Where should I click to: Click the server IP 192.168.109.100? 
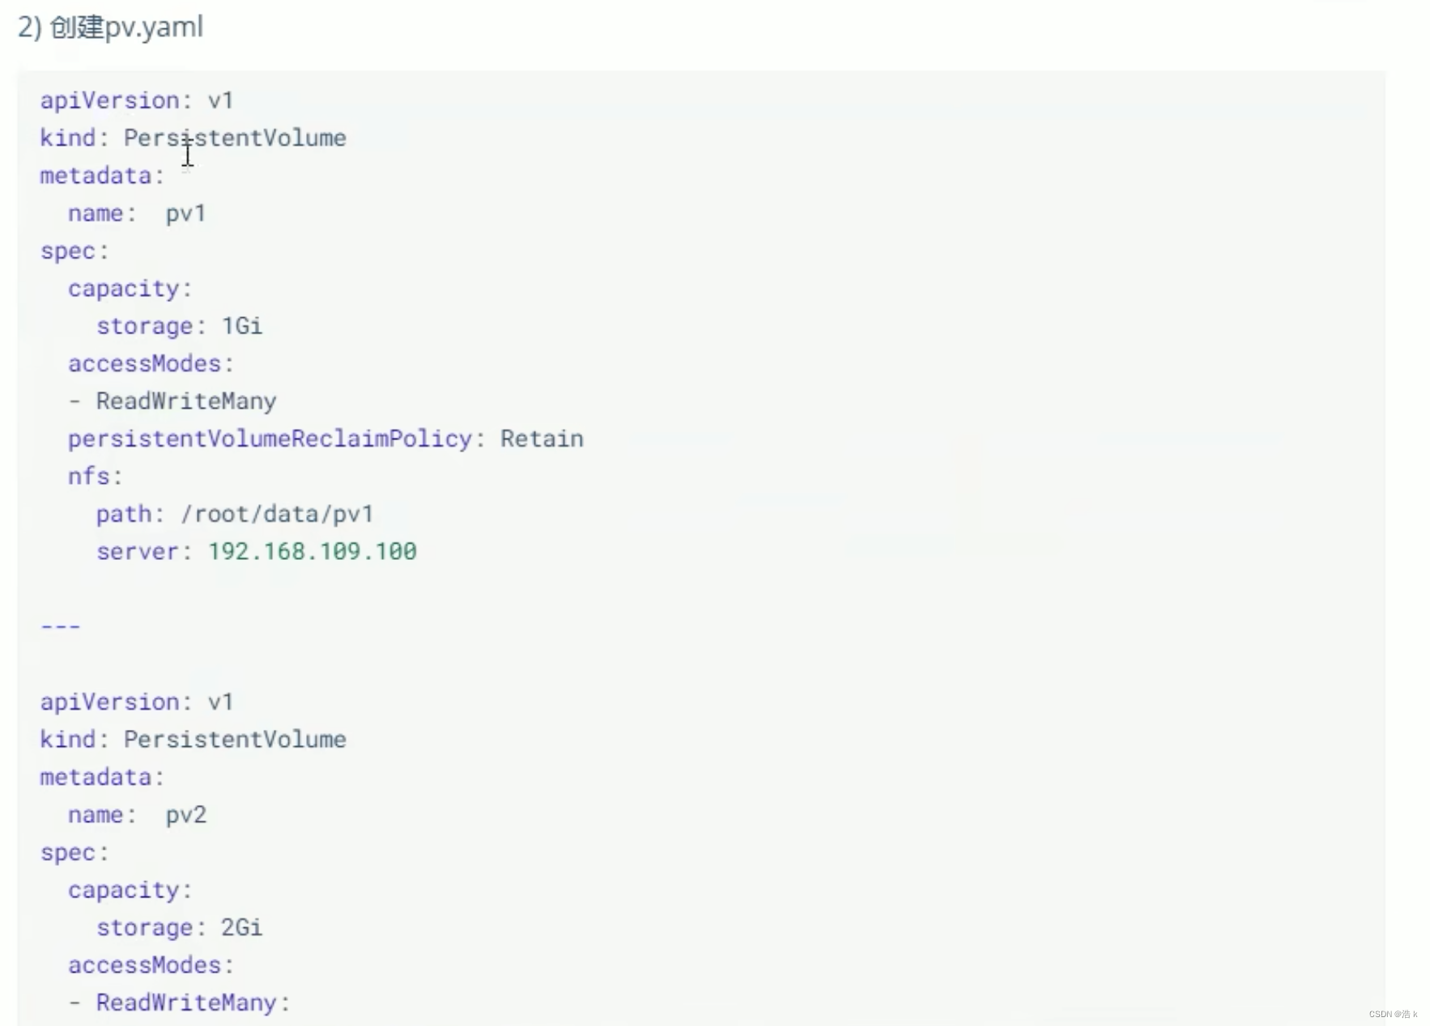[313, 552]
